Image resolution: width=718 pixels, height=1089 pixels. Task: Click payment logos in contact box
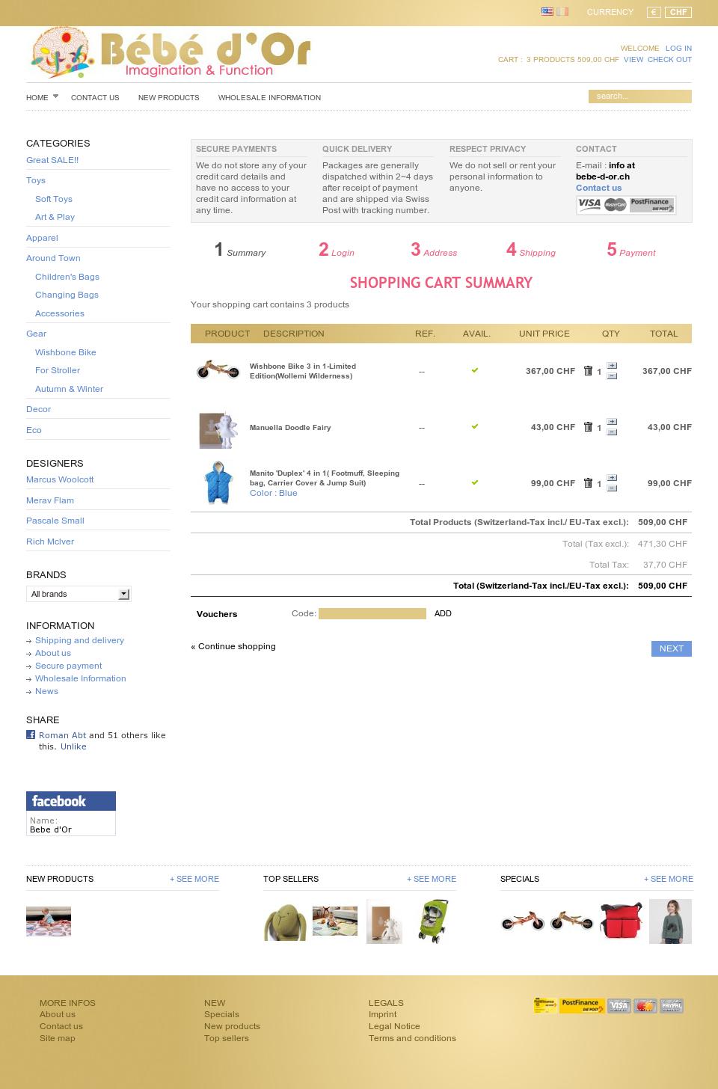tap(626, 205)
